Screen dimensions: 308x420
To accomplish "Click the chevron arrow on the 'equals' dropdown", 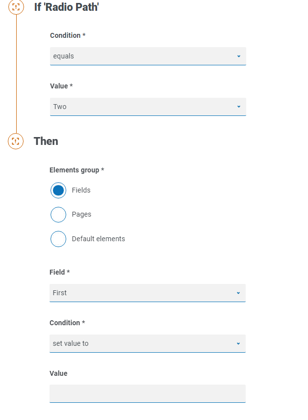I will [239, 56].
